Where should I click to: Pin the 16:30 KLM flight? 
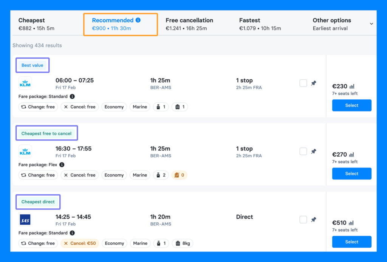[314, 151]
